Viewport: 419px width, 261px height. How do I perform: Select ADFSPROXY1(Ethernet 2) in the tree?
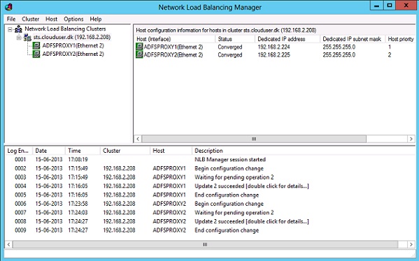[x=73, y=45]
